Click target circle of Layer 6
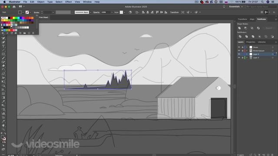 (x=273, y=54)
